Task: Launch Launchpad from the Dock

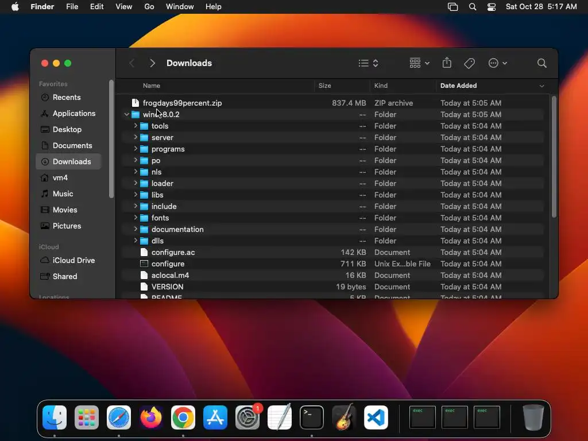Action: [87, 417]
